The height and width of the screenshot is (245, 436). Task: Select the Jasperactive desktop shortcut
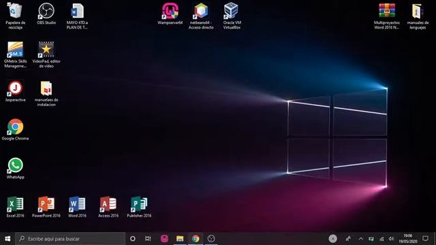[x=15, y=91]
